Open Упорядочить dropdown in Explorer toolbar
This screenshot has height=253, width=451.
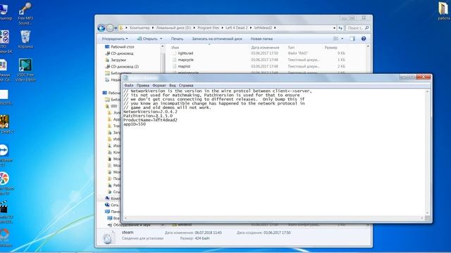pos(115,39)
